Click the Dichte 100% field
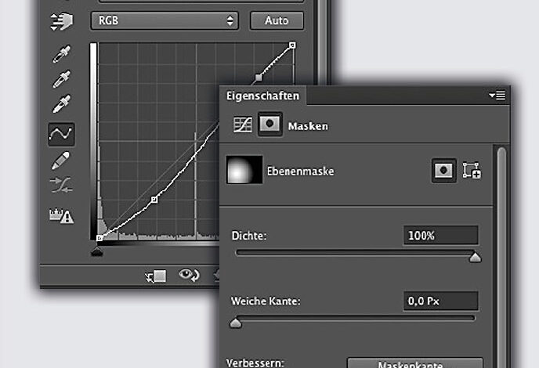Image resolution: width=539 pixels, height=368 pixels. (440, 236)
